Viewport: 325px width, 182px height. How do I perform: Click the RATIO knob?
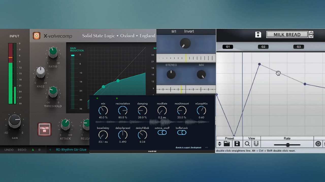tap(53, 52)
